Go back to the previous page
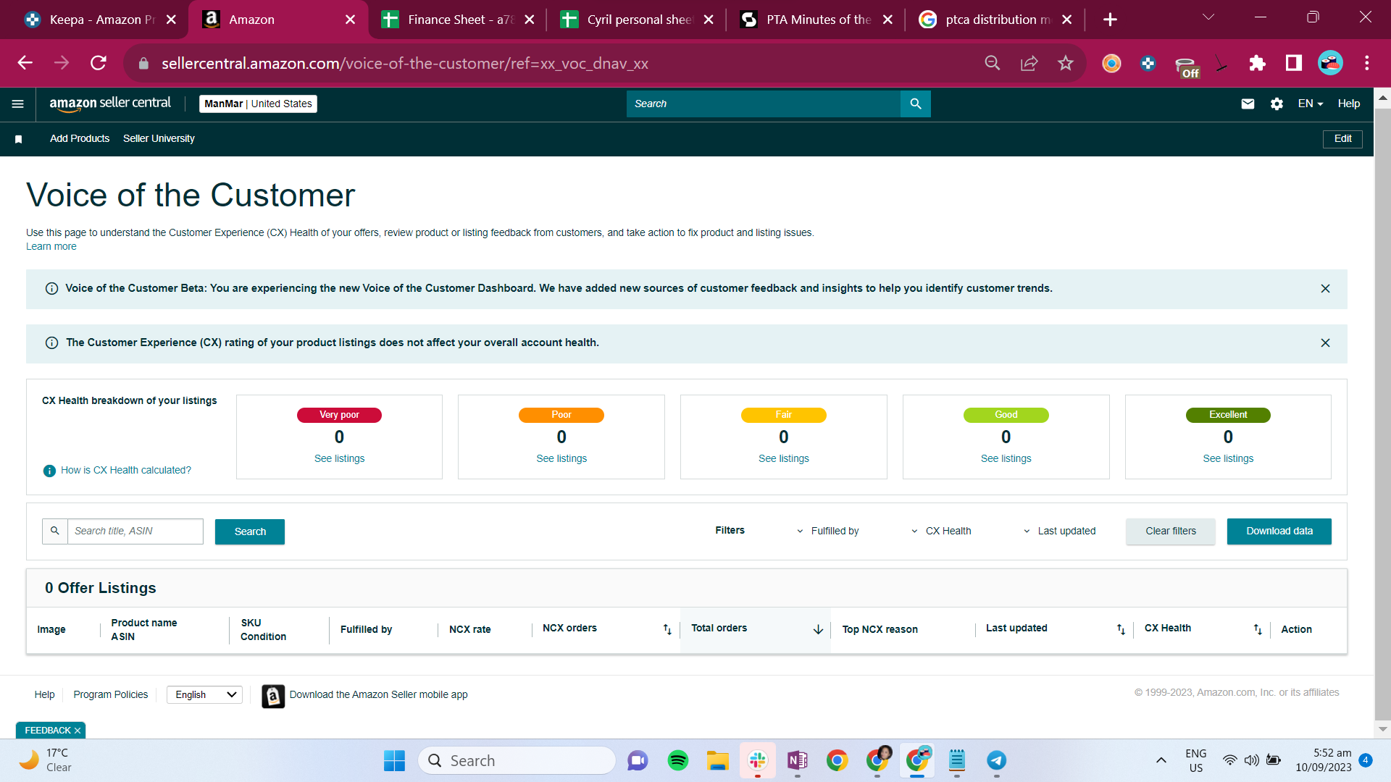Screen dimensions: 1391x782 point(25,63)
